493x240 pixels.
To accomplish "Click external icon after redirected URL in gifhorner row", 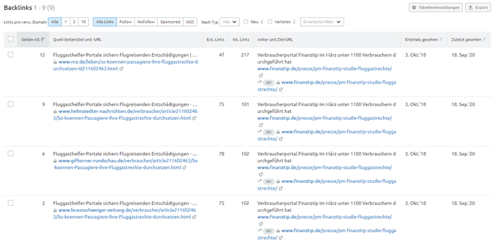I will [281, 189].
